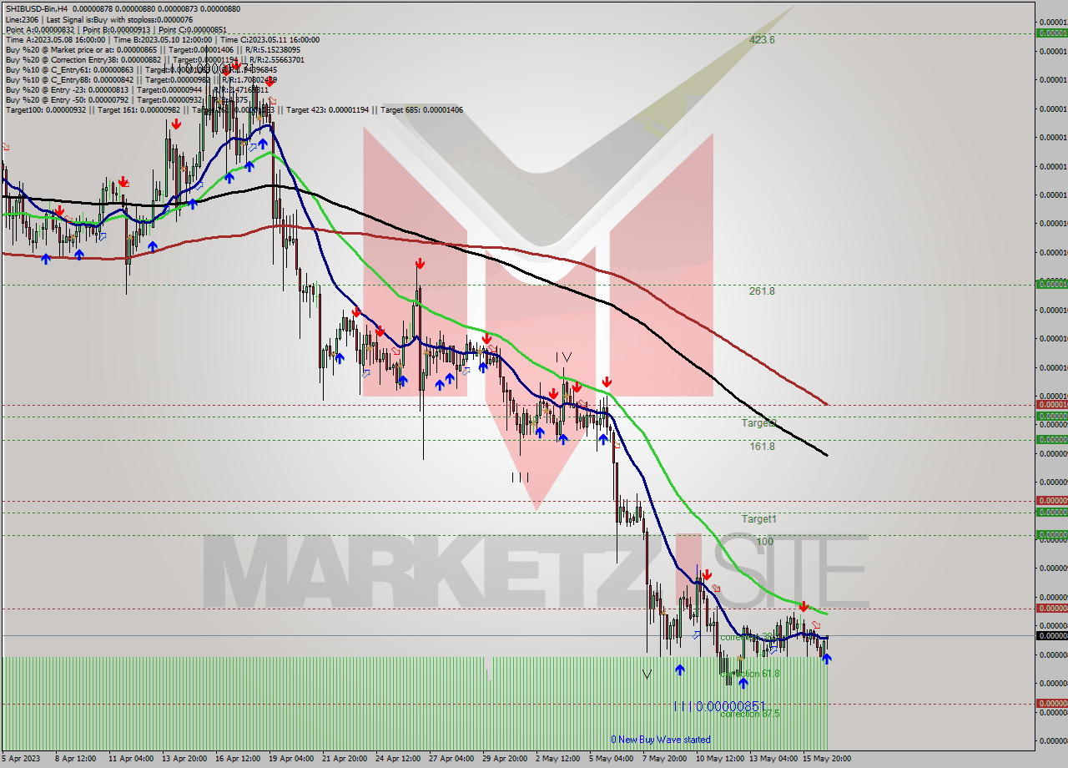Click the 423.6 Fibonacci level label
Image resolution: width=1068 pixels, height=768 pixels.
tap(762, 40)
